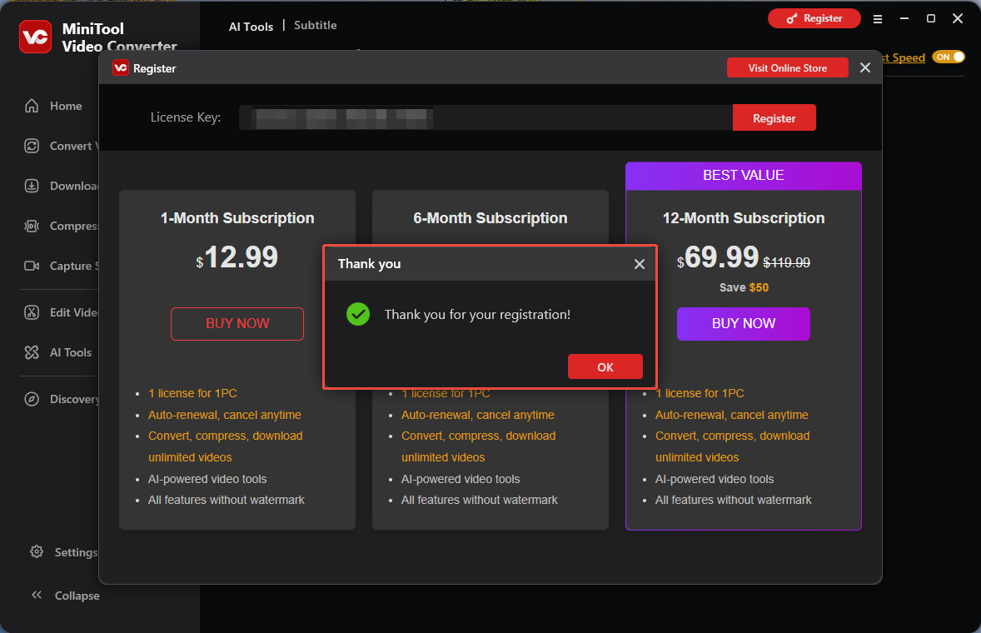
Task: Click the VC logo in Register window title
Action: [x=121, y=67]
